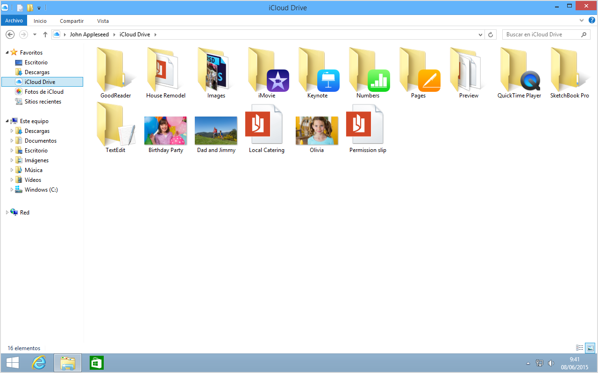Viewport: 598px width, 373px height.
Task: Select Windows (C:) drive
Action: click(41, 190)
